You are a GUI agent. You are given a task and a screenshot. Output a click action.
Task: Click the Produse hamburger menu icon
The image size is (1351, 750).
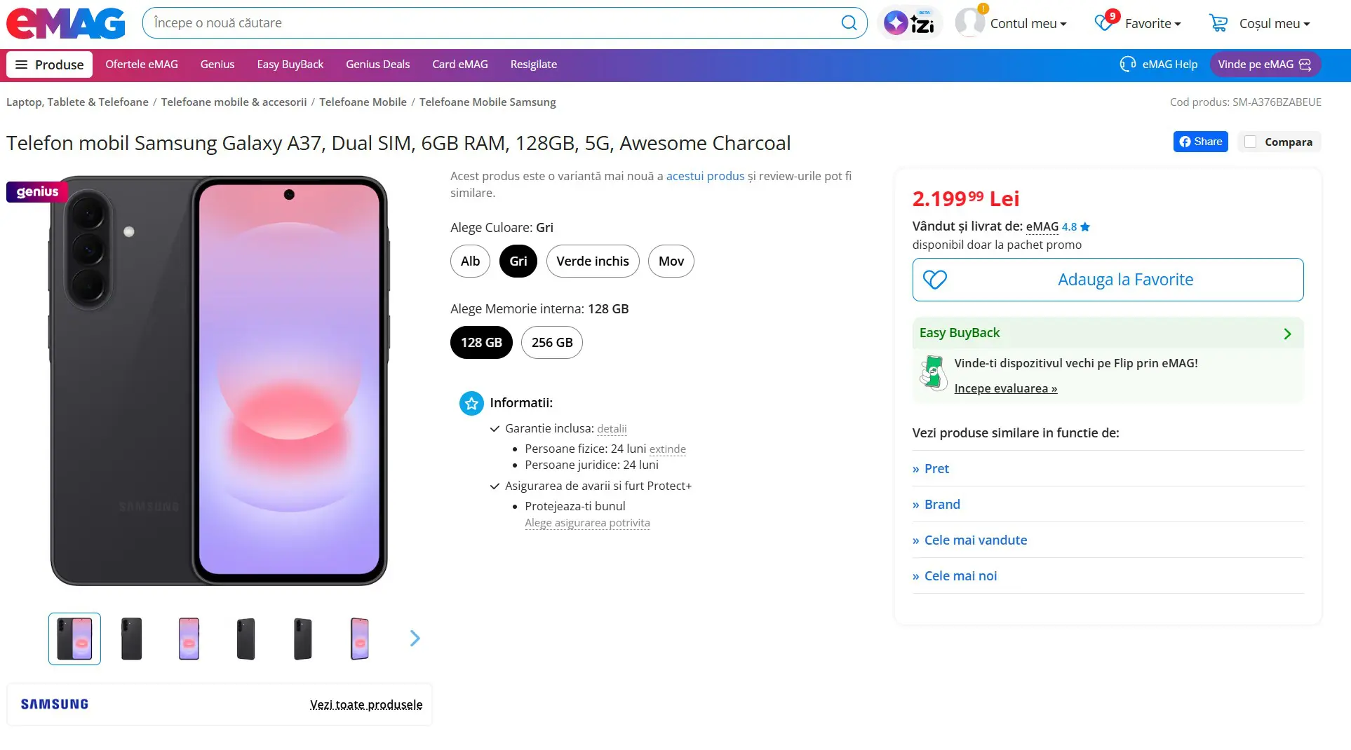(x=22, y=64)
